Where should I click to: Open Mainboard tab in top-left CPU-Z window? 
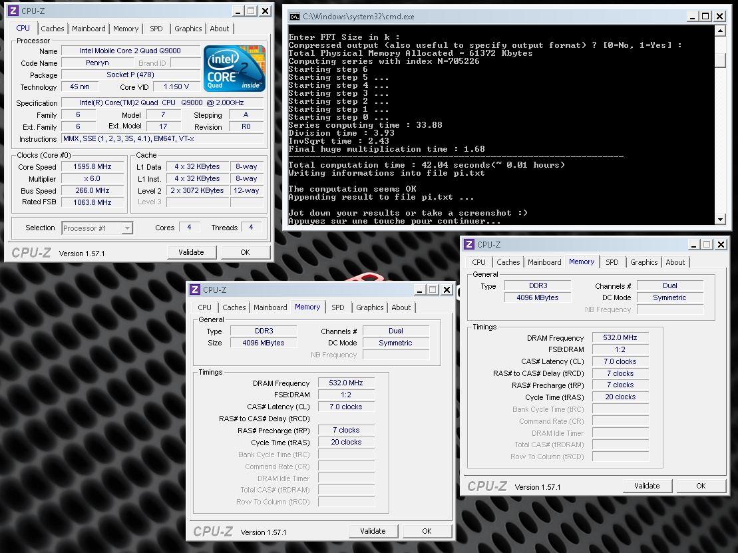[89, 29]
